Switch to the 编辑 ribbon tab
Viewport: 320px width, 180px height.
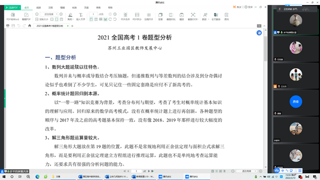point(62,7)
